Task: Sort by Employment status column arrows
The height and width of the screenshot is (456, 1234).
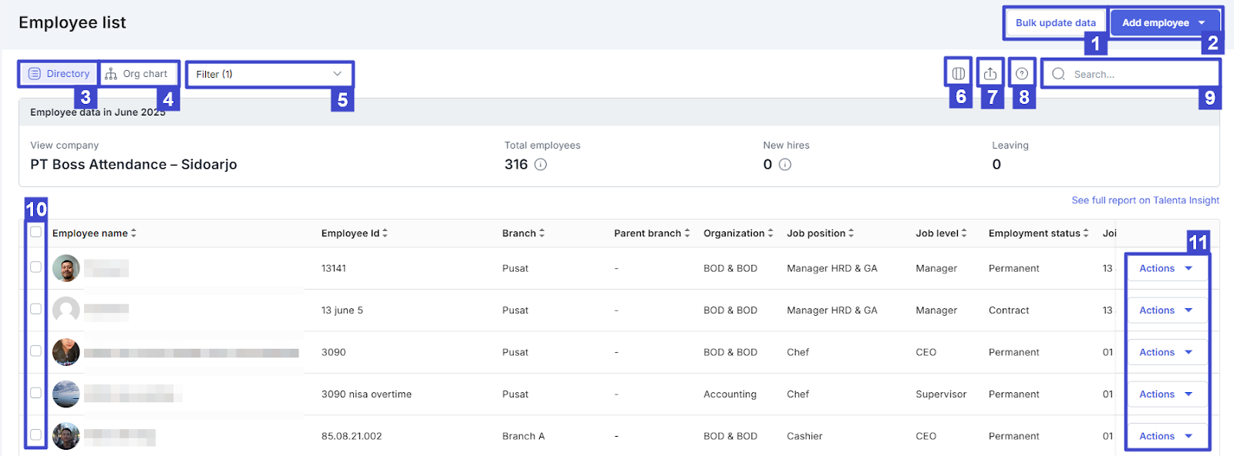Action: [1086, 233]
